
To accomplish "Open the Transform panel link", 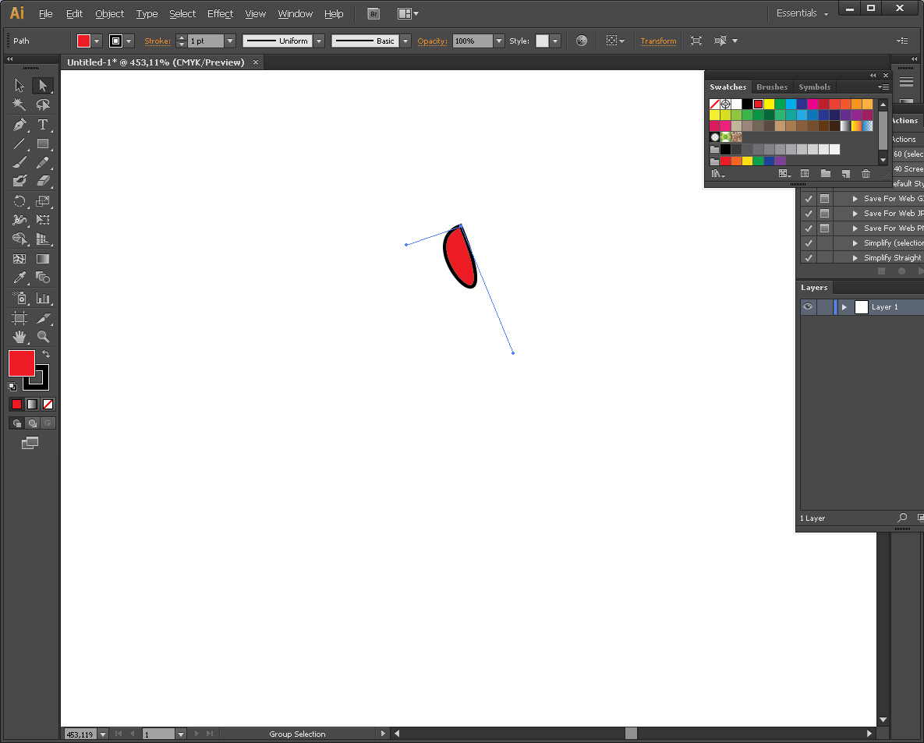I will click(658, 41).
